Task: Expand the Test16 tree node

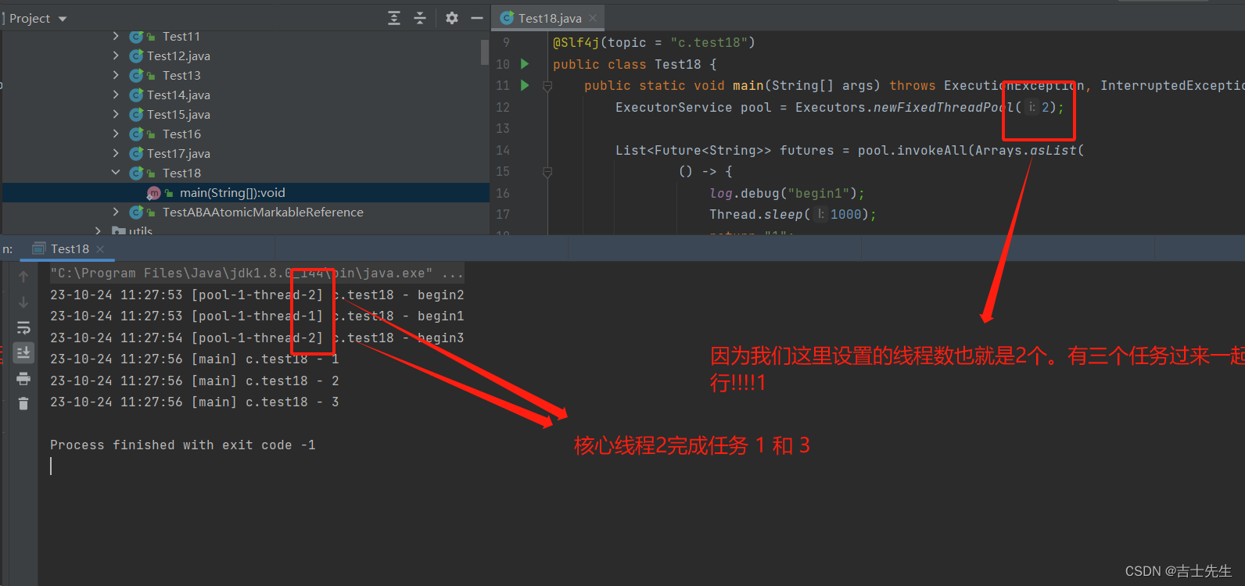Action: point(116,134)
